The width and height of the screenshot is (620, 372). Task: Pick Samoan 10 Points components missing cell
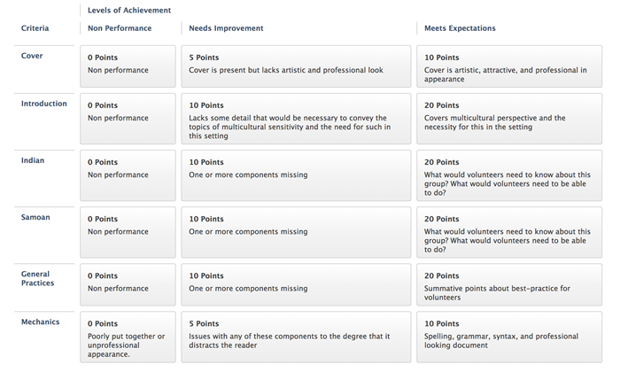(x=296, y=233)
